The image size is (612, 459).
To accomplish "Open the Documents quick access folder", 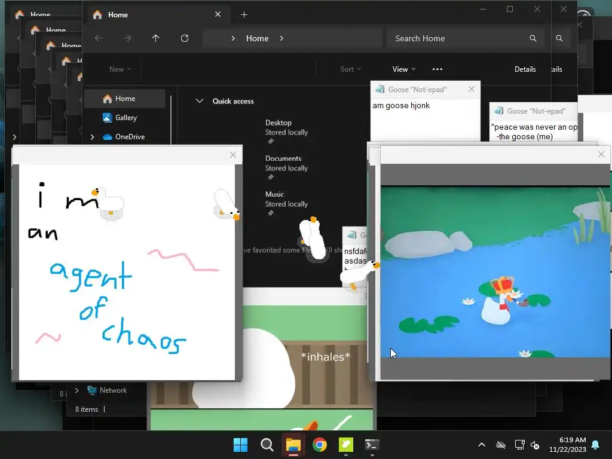I will (x=286, y=167).
